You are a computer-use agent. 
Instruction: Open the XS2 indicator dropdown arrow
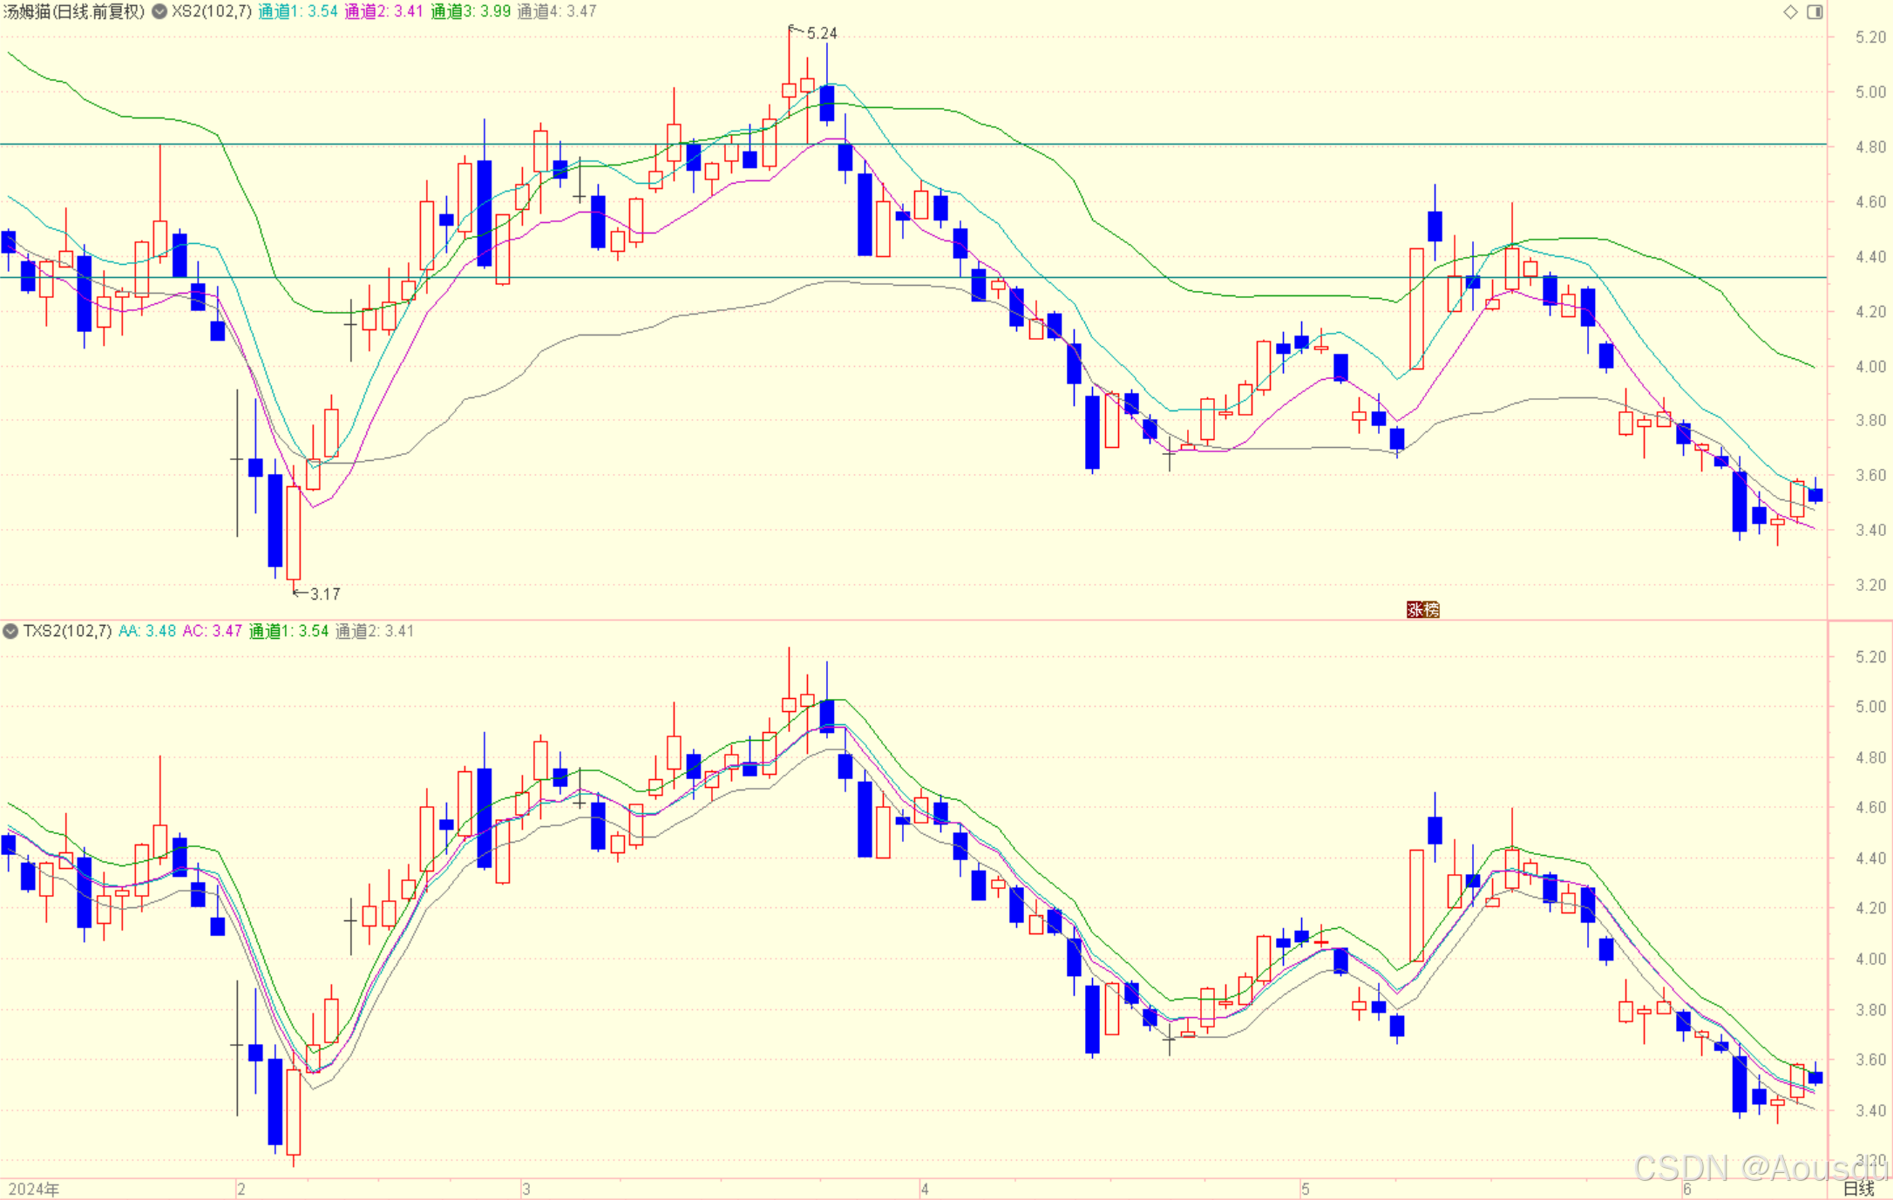[x=159, y=11]
